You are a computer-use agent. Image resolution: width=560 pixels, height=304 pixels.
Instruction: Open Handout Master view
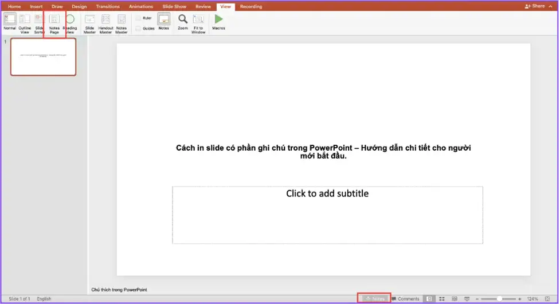tap(105, 23)
